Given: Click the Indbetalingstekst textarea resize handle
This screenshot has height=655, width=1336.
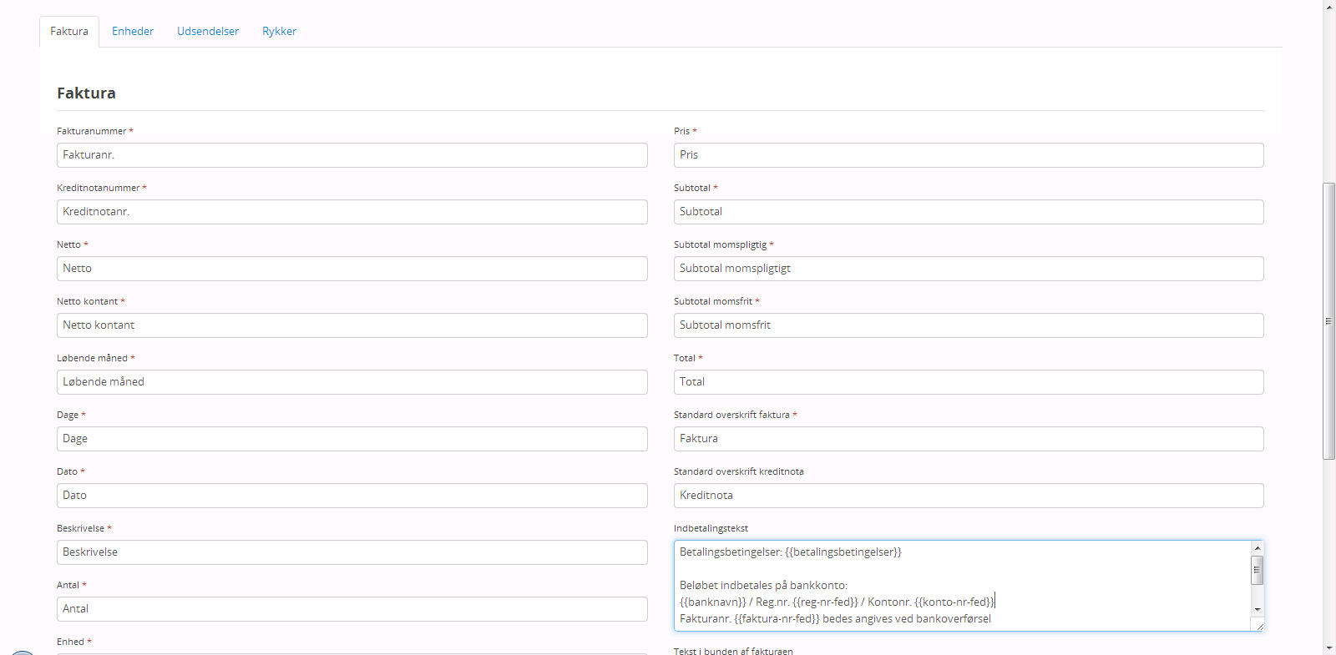Looking at the screenshot, I should (1259, 626).
